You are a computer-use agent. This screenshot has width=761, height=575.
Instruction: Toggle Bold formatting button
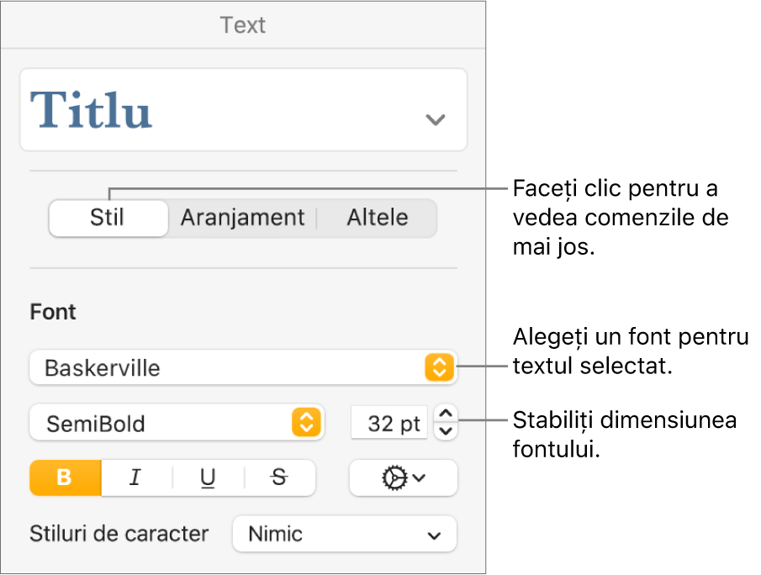[66, 477]
